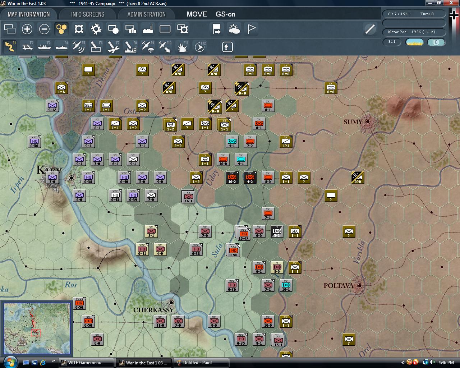
Task: Toggle the plain rectangle on-map units icon
Action: [165, 29]
